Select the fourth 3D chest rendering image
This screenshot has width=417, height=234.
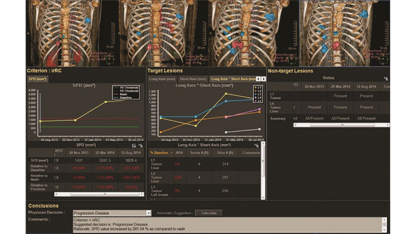(x=345, y=33)
